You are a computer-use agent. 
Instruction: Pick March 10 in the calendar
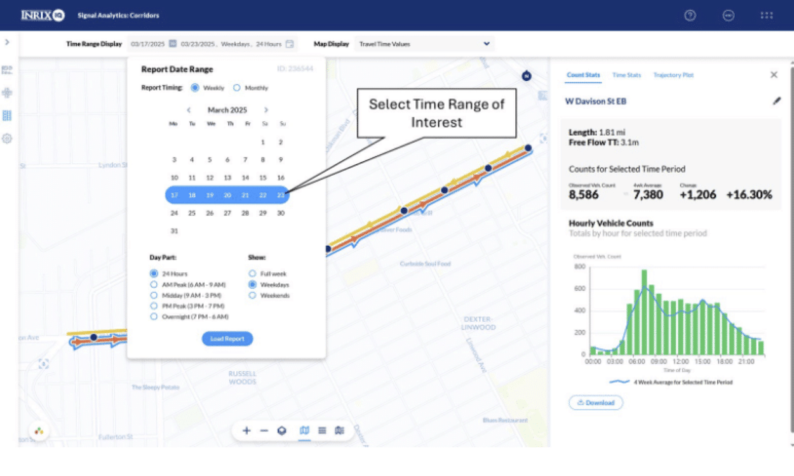point(174,178)
